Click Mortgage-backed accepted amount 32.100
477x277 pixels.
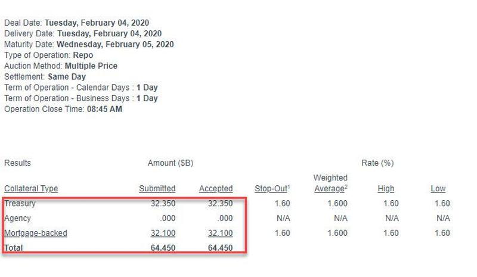point(220,233)
